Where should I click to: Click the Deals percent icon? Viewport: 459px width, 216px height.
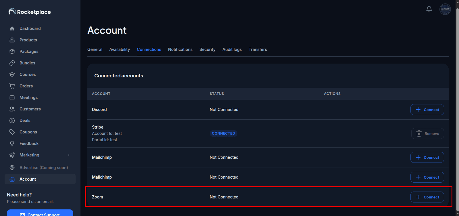coord(12,121)
